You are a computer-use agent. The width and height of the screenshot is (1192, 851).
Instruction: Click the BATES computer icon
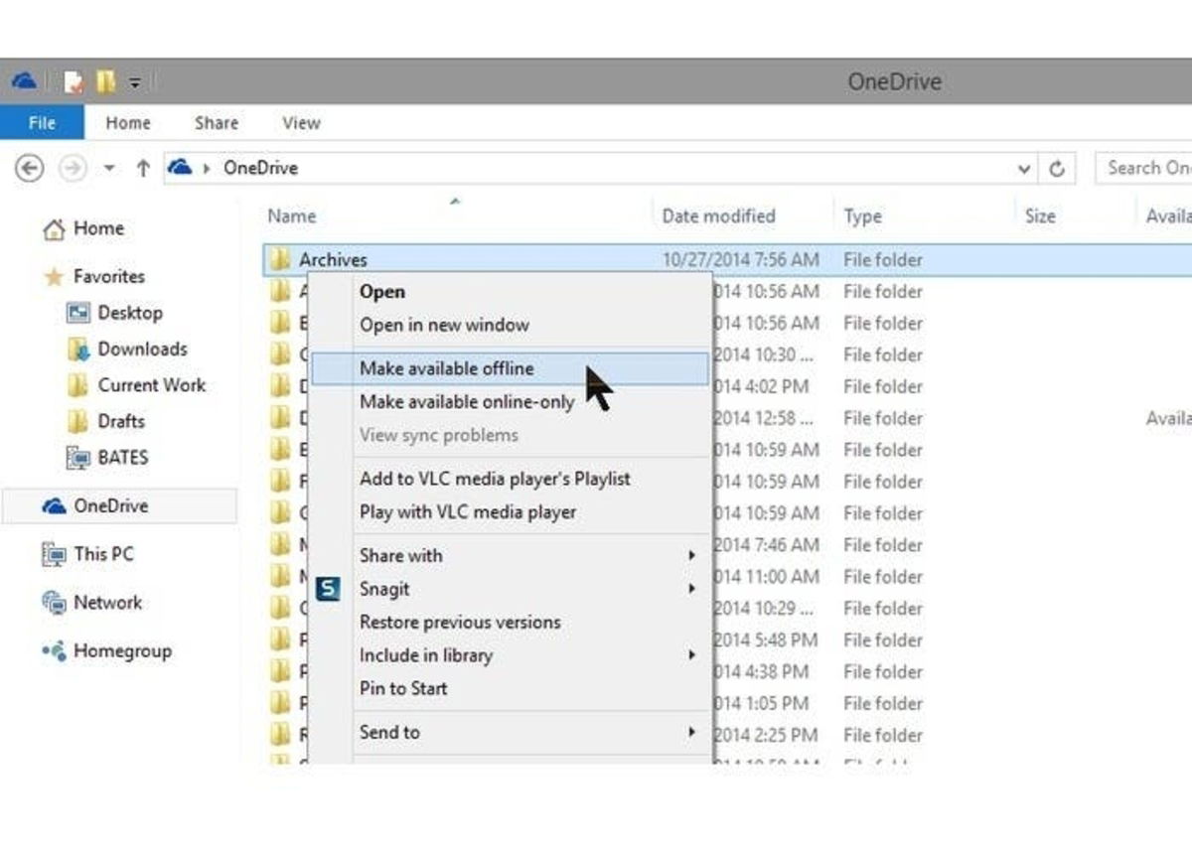78,458
